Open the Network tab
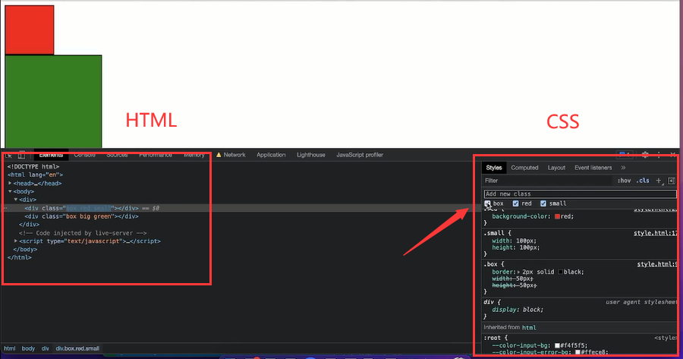This screenshot has height=359, width=683. [x=231, y=155]
